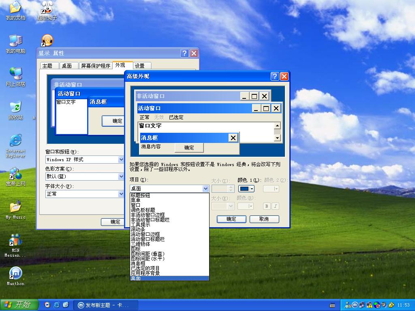Open the 窗口和按钮 style dropdown
This screenshot has height=311, width=415.
(x=121, y=160)
